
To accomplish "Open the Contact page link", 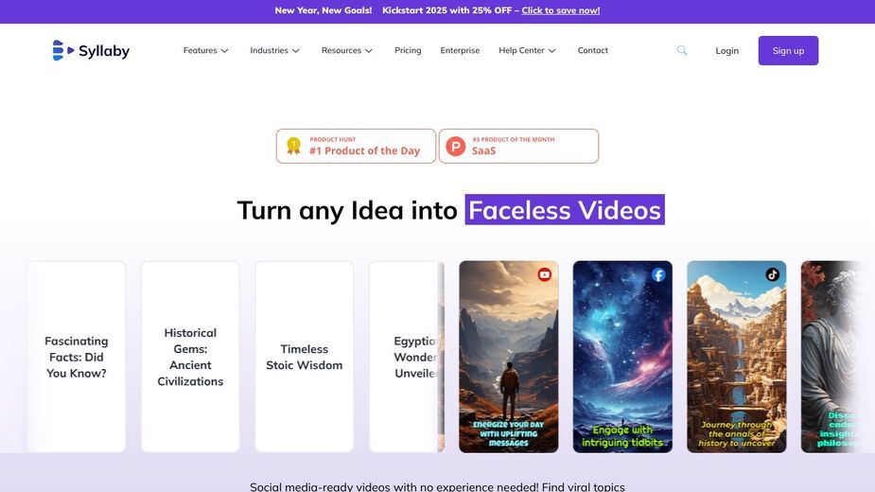I will [x=592, y=50].
